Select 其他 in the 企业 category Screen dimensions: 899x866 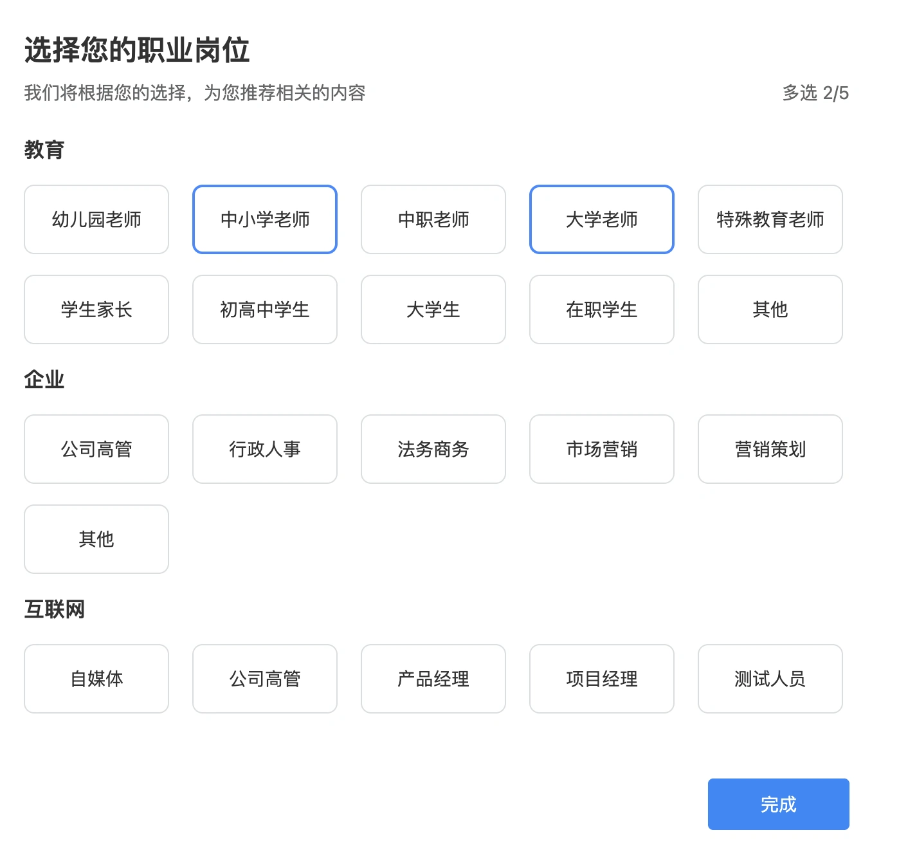[96, 539]
